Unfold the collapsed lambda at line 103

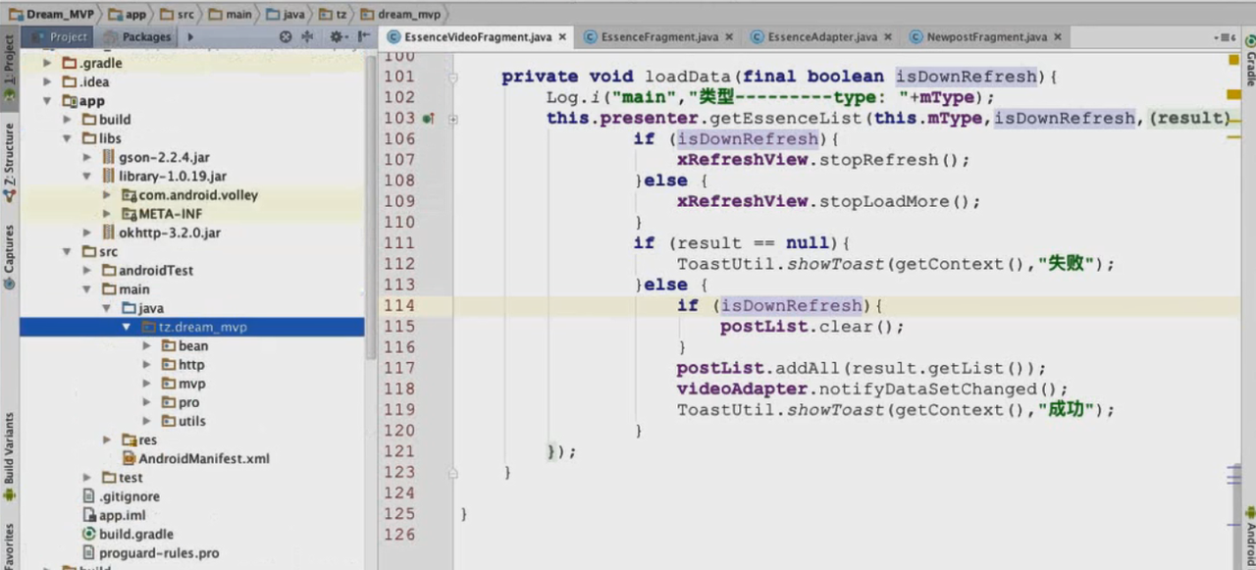(453, 119)
